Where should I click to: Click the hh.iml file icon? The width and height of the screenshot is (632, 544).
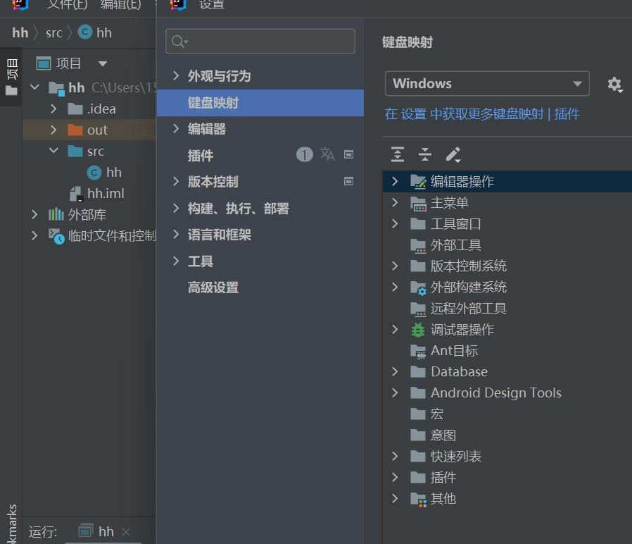pyautogui.click(x=76, y=194)
